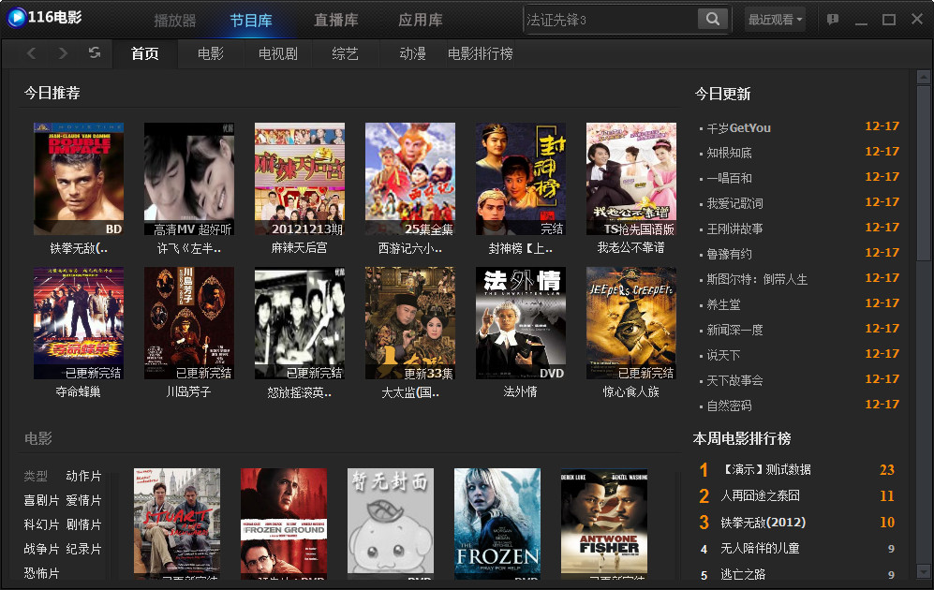
Task: Switch to the 应用库 tab
Action: 420,21
